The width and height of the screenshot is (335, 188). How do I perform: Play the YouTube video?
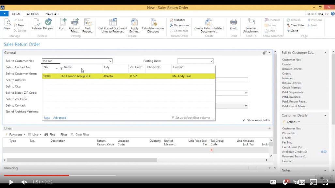tap(11, 182)
